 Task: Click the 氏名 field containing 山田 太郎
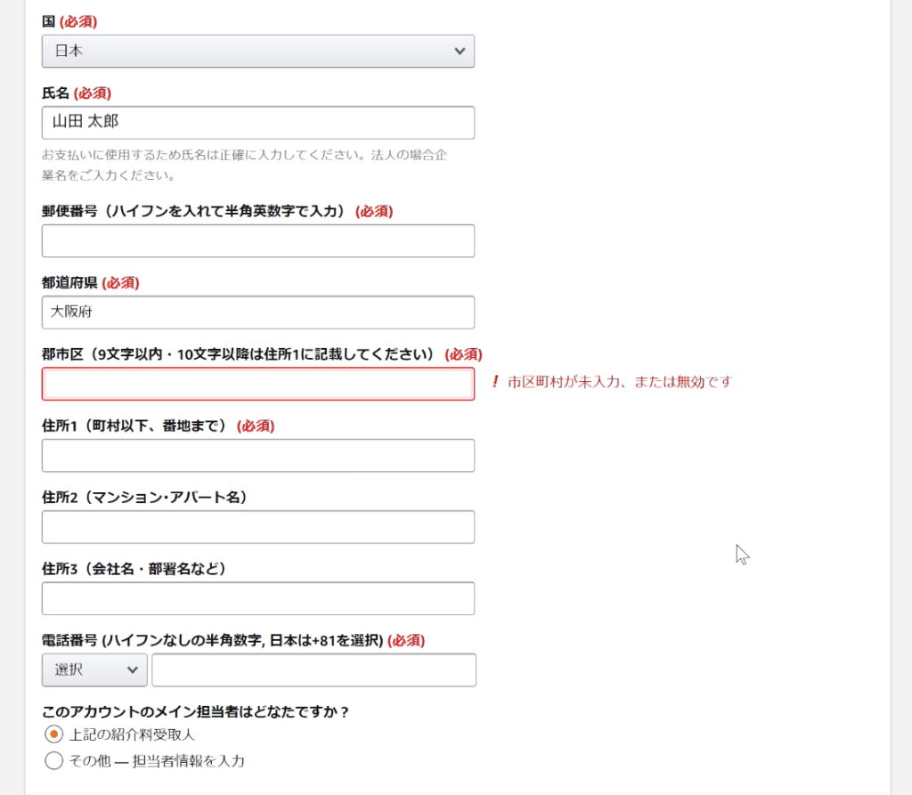[257, 123]
